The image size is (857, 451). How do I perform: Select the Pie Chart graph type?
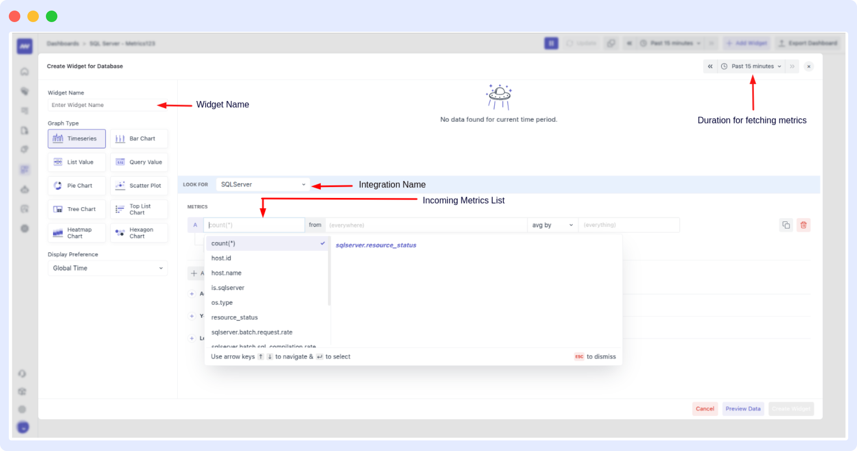pos(76,185)
